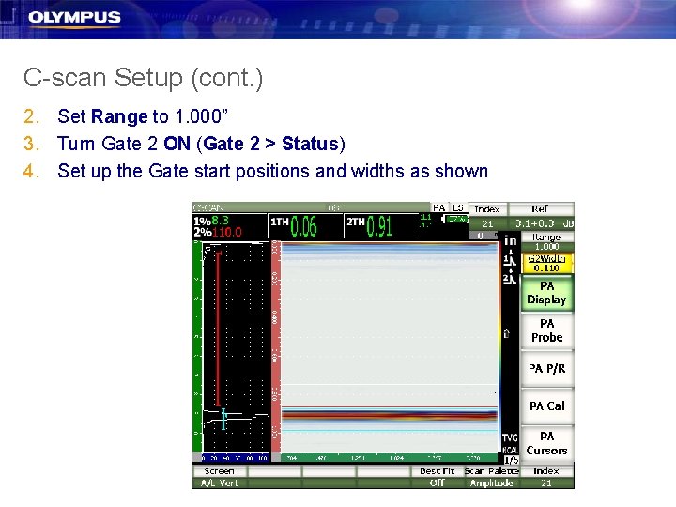Click the 2% amplitude reading 110.0

(x=227, y=232)
